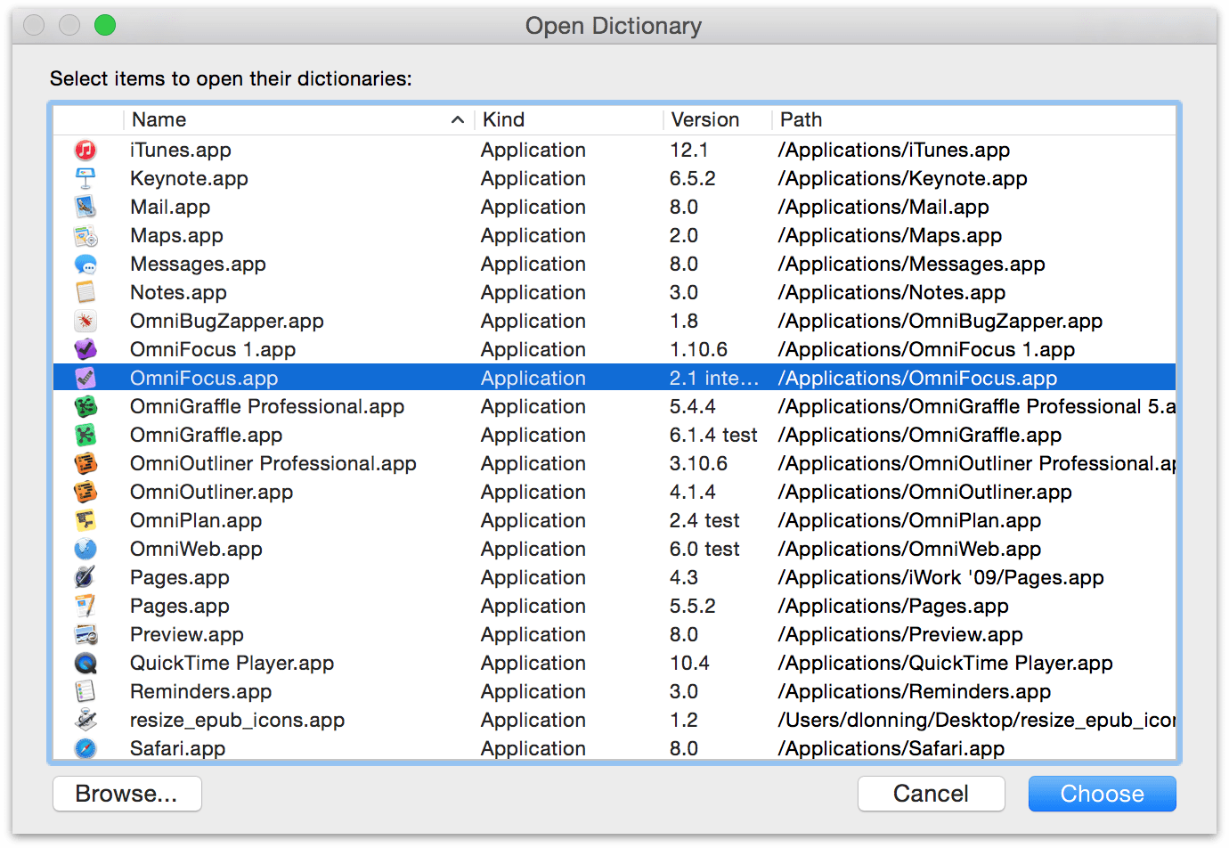Click path /Applications/OmniBugZapper.app
This screenshot has width=1229, height=848.
[x=940, y=321]
